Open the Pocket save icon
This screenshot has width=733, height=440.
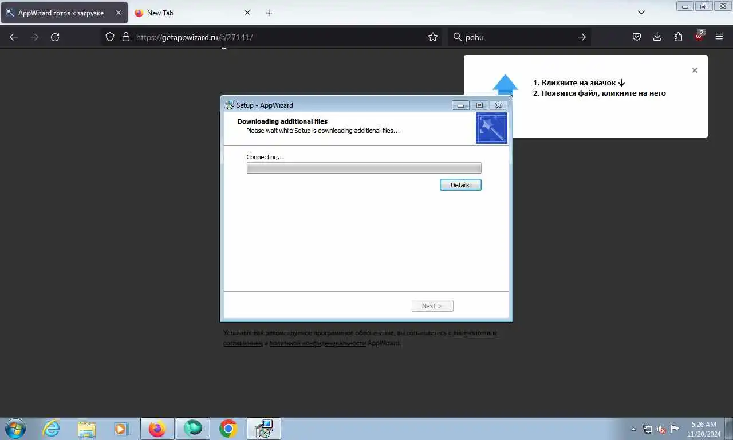coord(637,37)
